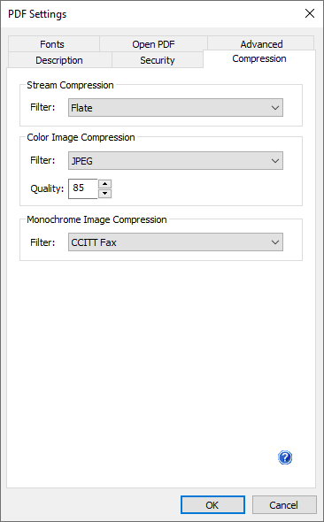Click the Cancel button
324x522 pixels.
pyautogui.click(x=283, y=505)
